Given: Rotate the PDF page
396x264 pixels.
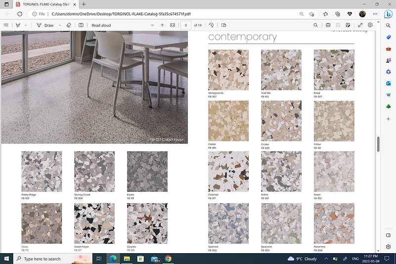Looking at the screenshot, I should (211, 25).
